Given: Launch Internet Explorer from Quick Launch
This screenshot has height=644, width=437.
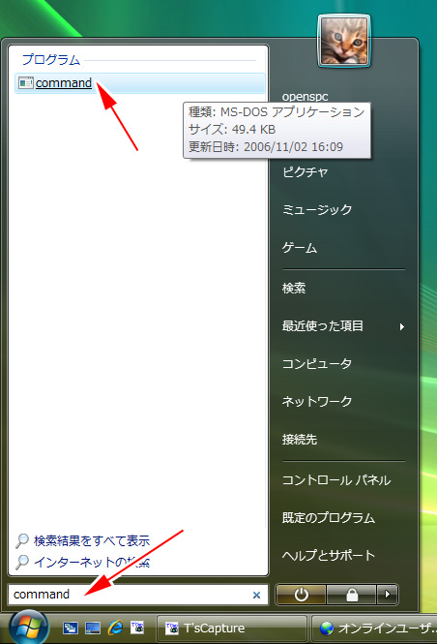Looking at the screenshot, I should click(116, 628).
